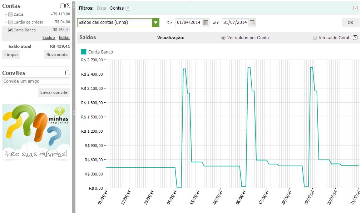Check the Cartão de crédito checkbox
The image size is (361, 214).
10,22
